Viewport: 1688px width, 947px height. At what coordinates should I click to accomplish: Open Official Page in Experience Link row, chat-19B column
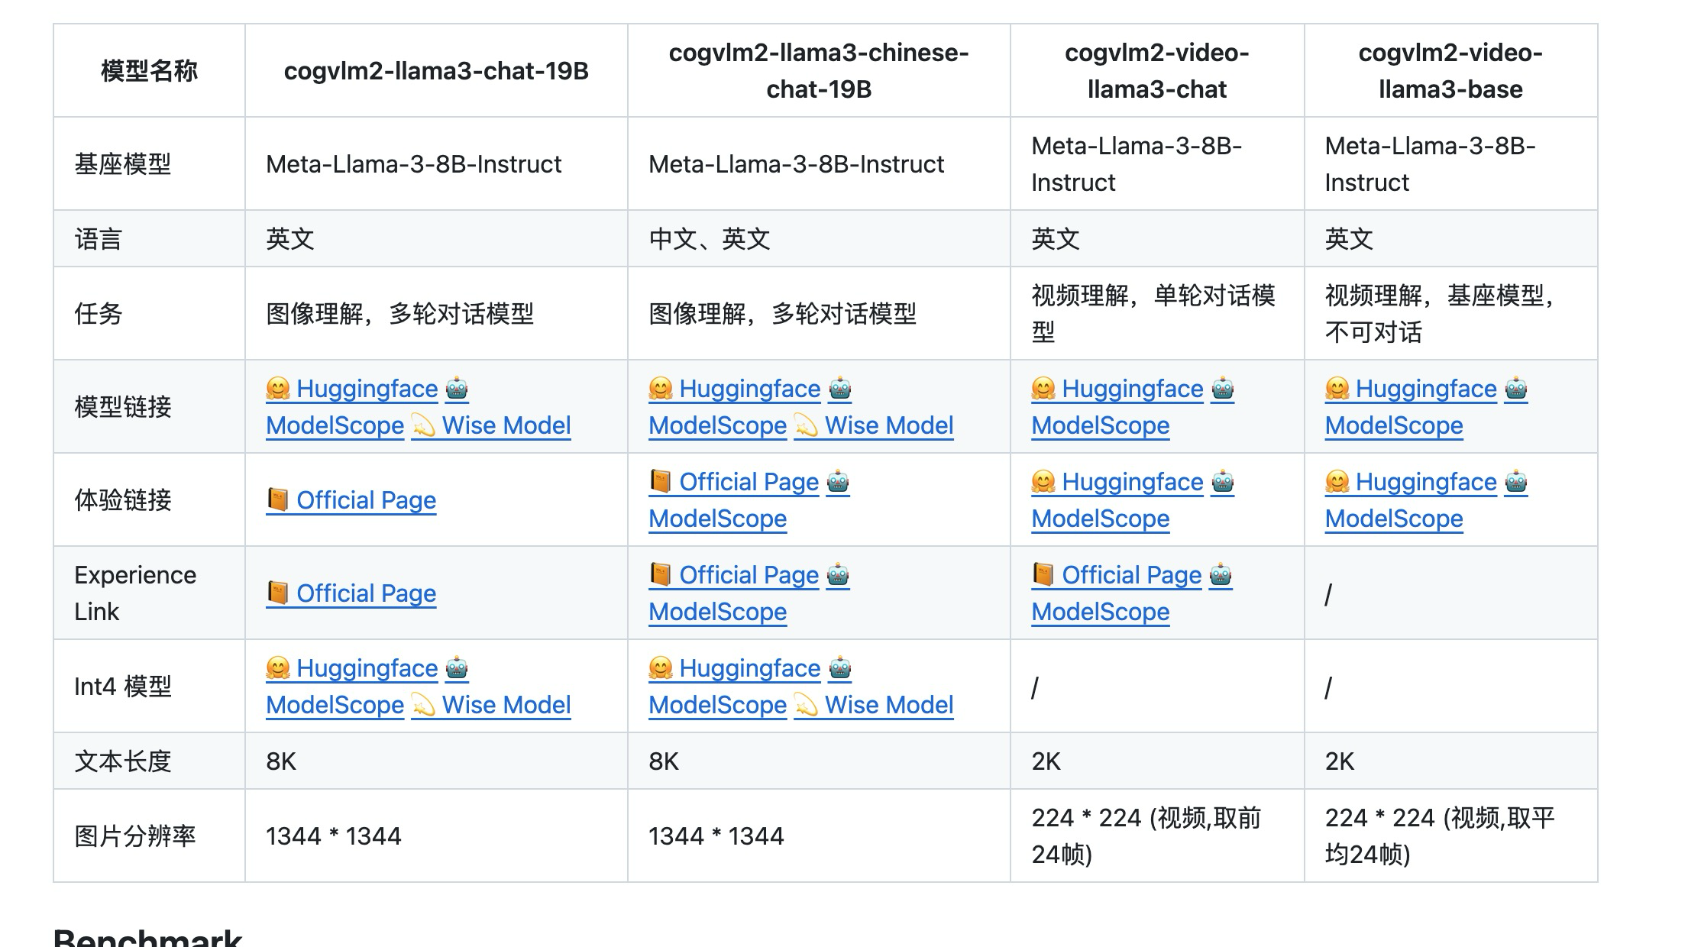click(x=366, y=593)
